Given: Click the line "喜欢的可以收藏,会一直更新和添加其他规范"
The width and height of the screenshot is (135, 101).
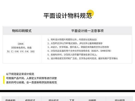Looking at the screenshot, I should (x=31, y=82).
